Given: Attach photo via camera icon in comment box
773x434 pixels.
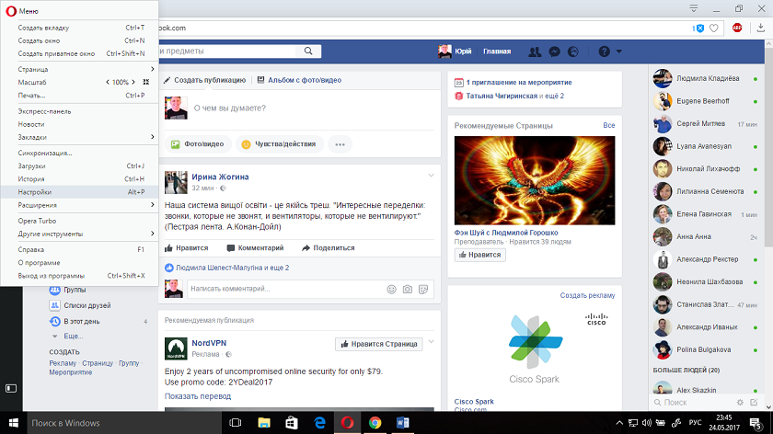Looking at the screenshot, I should (407, 290).
